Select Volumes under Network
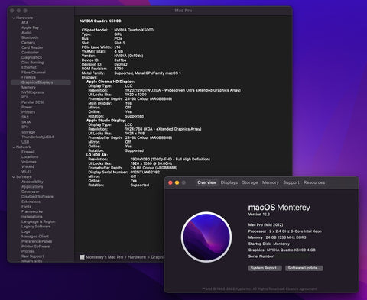This screenshot has width=367, height=300. 29,162
